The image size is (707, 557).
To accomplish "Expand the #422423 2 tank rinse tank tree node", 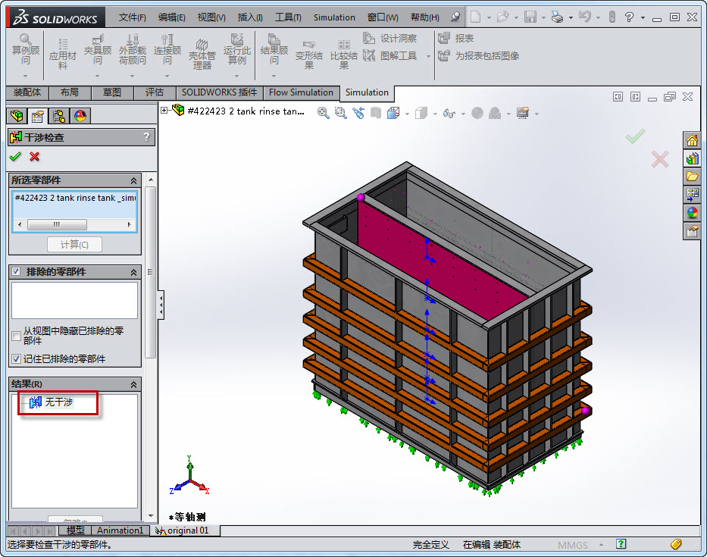I will 164,111.
